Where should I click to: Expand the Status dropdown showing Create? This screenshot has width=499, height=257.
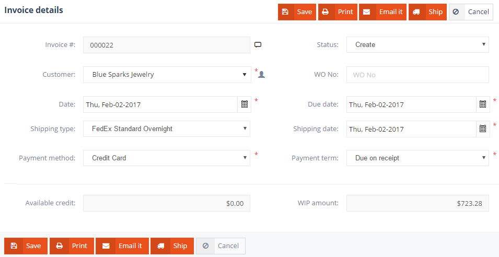(x=417, y=45)
